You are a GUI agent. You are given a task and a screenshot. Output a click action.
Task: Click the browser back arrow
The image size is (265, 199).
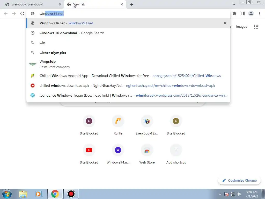tap(6, 13)
